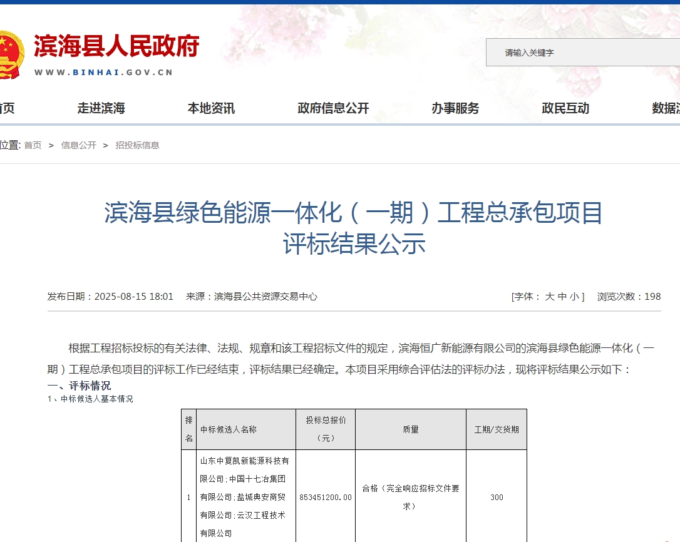Click the 合格（完全响应招标文件要求） cell
Viewport: 680px width, 542px height.
point(411,498)
